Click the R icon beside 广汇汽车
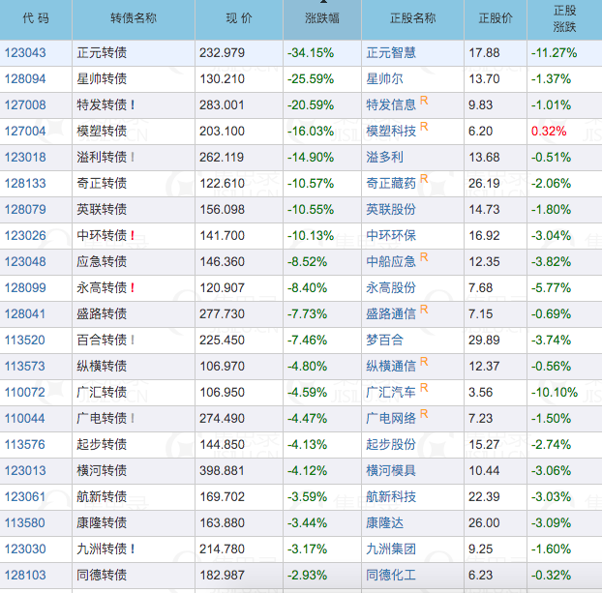 424,387
